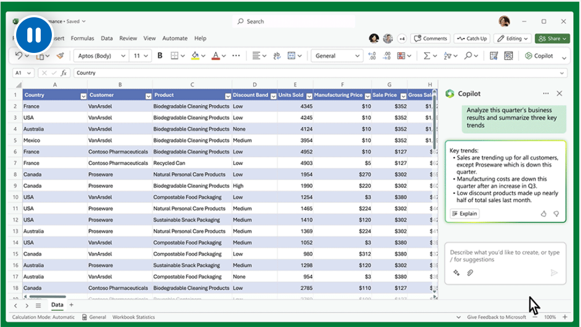The height and width of the screenshot is (327, 581).
Task: Click the wrap text icon
Action: pos(277,56)
